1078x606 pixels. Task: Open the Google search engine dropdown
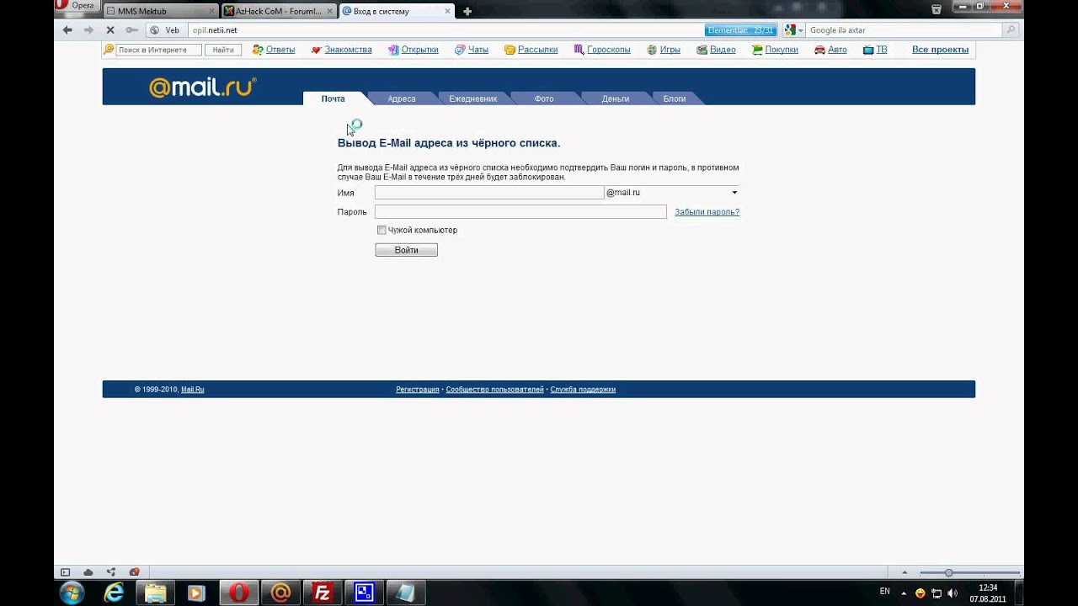(x=792, y=29)
